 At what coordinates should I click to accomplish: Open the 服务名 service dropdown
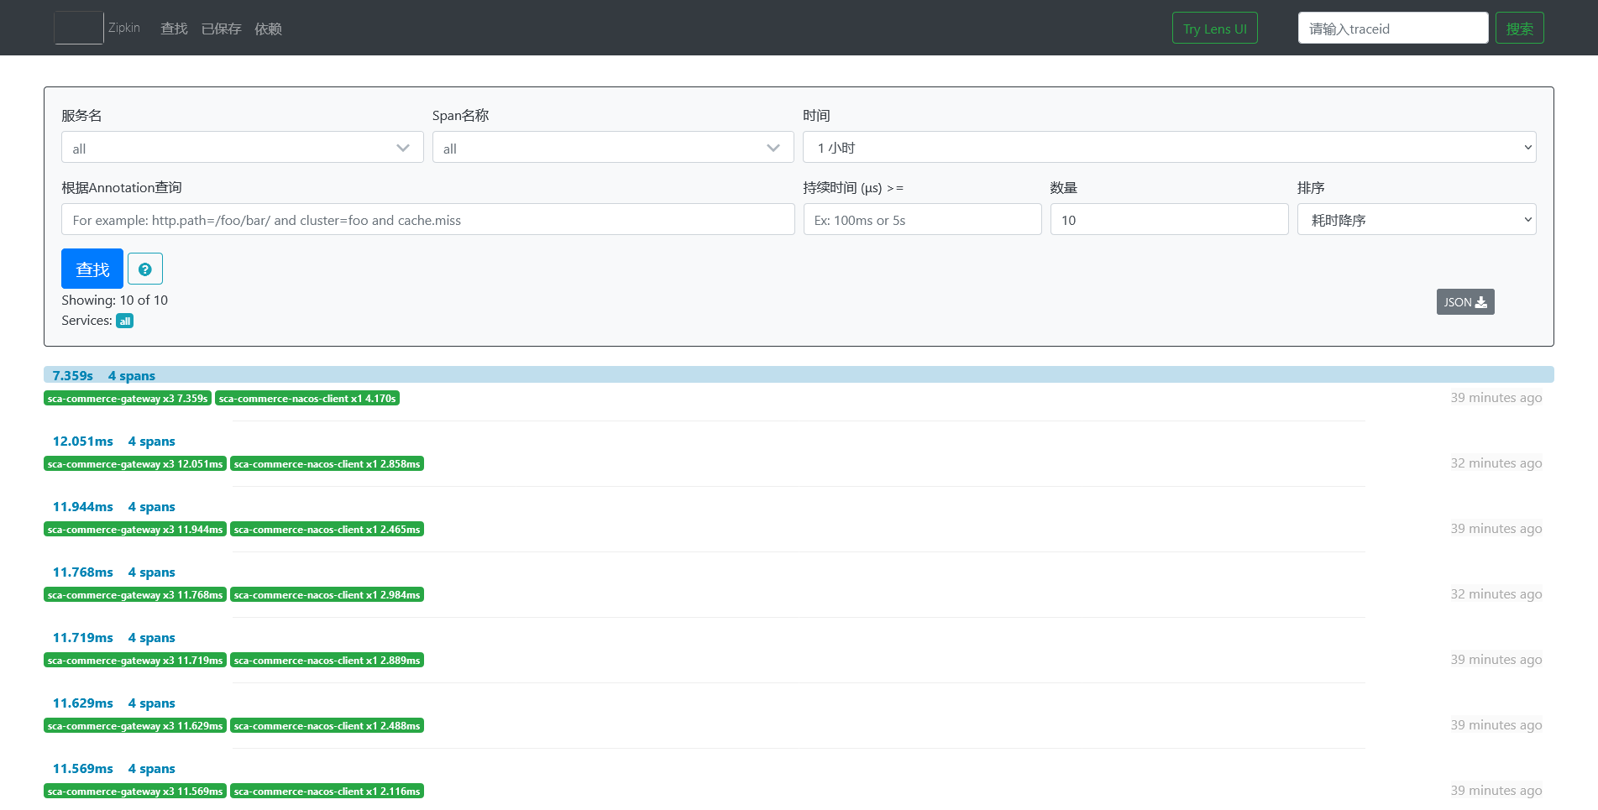pos(243,148)
